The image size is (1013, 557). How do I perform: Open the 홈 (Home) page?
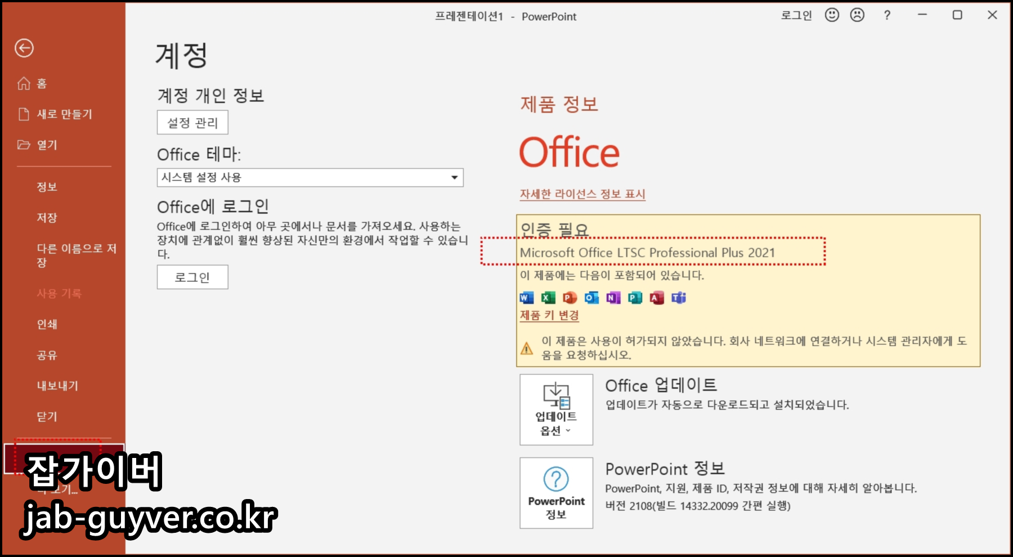pos(32,84)
